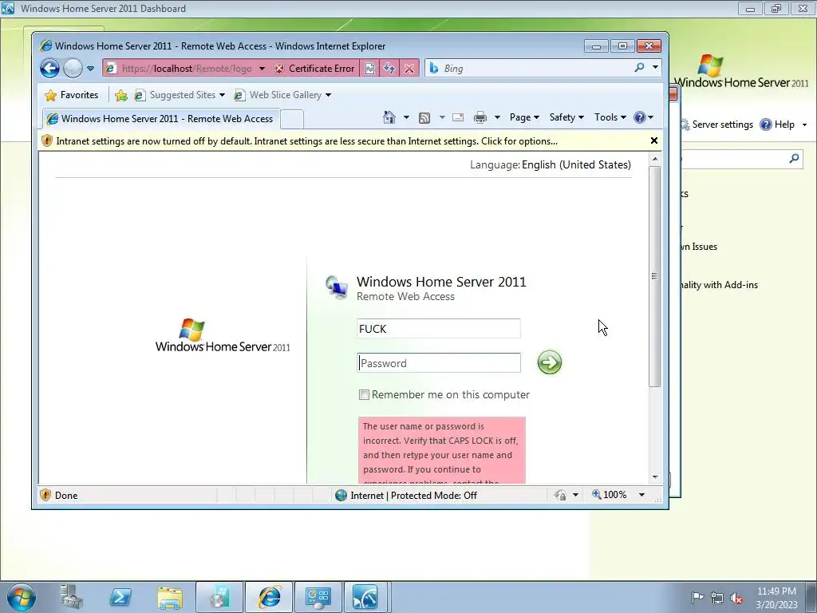The image size is (817, 613).
Task: Click the intranet settings information bar
Action: 344,141
